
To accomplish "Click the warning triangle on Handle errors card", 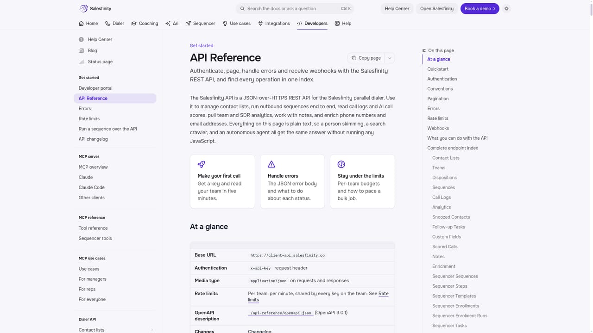I will [x=271, y=164].
